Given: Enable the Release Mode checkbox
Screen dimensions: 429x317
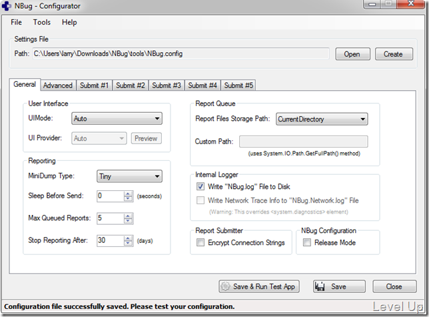Looking at the screenshot, I should 307,242.
